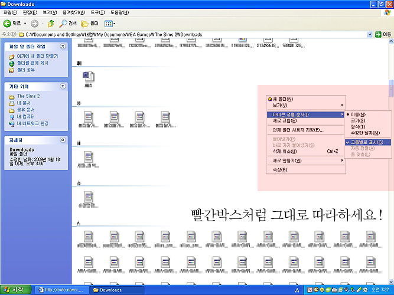This screenshot has width=394, height=295.
Task: Click the orange round face tray icon
Action: pyautogui.click(x=316, y=290)
